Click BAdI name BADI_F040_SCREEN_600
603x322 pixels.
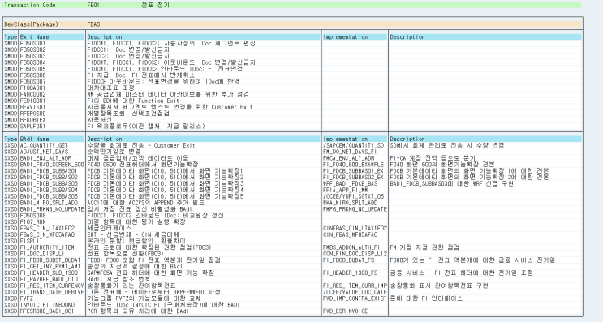tap(52, 165)
